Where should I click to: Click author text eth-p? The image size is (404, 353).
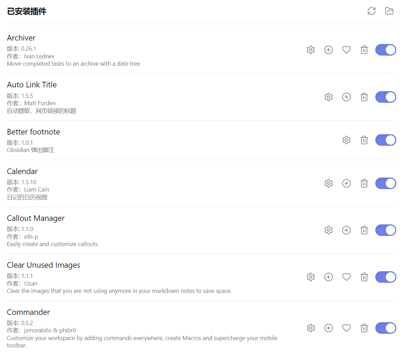click(31, 237)
